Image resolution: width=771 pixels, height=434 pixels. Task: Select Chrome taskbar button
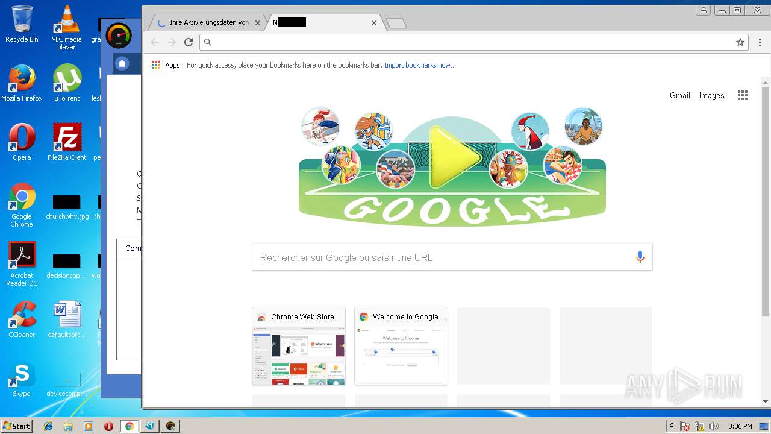coord(129,426)
